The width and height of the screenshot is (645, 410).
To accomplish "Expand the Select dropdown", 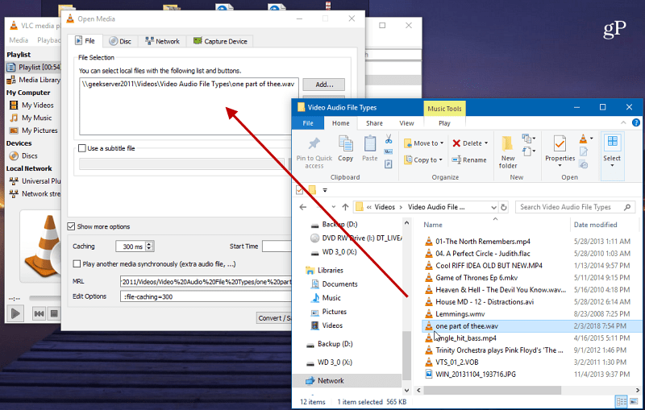I will [x=612, y=166].
